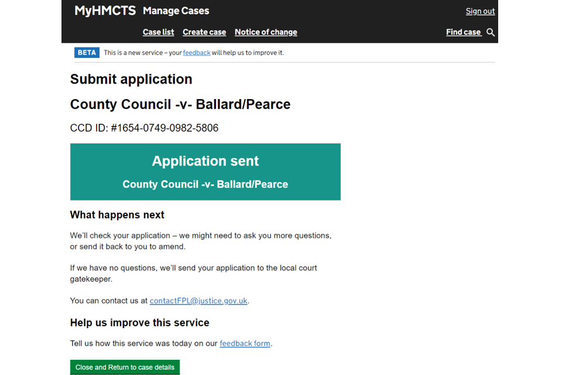Click the Submit application heading
This screenshot has width=562, height=375.
[131, 79]
